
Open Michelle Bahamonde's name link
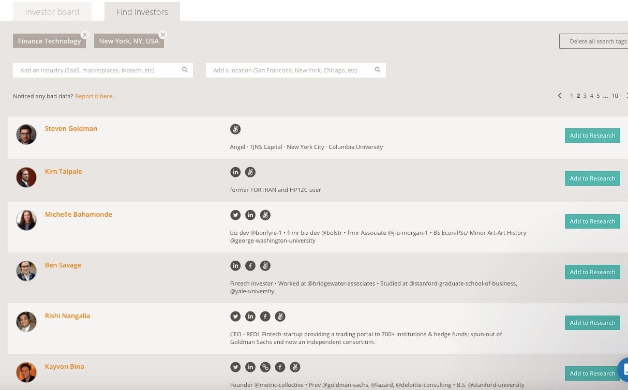coord(78,214)
